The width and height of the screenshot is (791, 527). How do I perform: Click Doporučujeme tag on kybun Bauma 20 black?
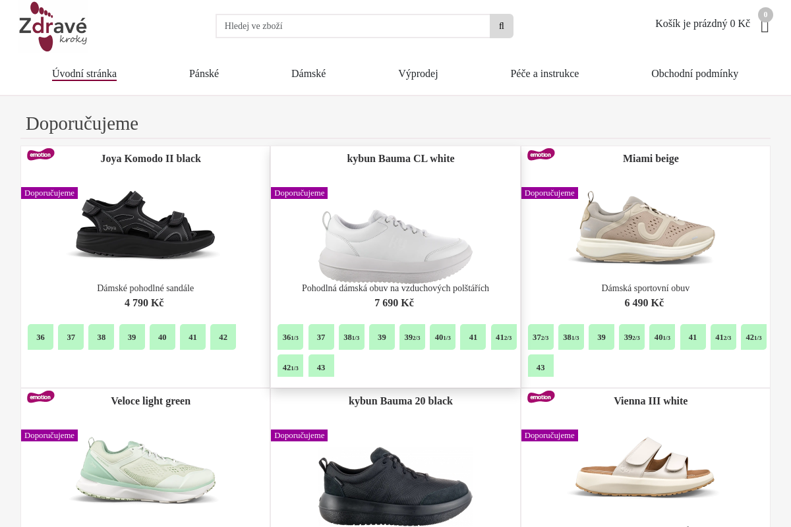[299, 435]
